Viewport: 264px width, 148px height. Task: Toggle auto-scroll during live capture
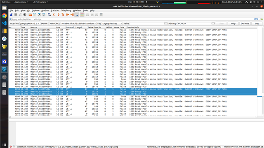point(77,15)
